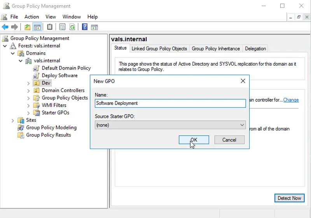The width and height of the screenshot is (311, 218).
Task: Select Group Policy Results tree item
Action: tap(48, 135)
